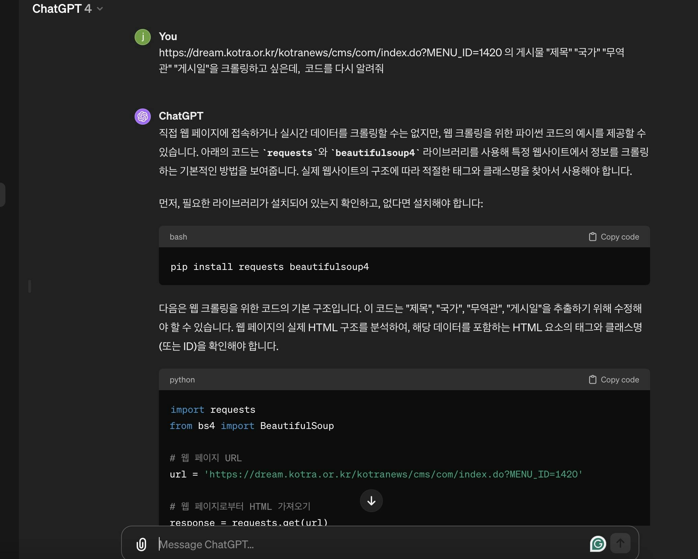This screenshot has width=698, height=559.
Task: Click the '# 웹 페이지로부터 HTML 가져오기' comment
Action: 240,506
